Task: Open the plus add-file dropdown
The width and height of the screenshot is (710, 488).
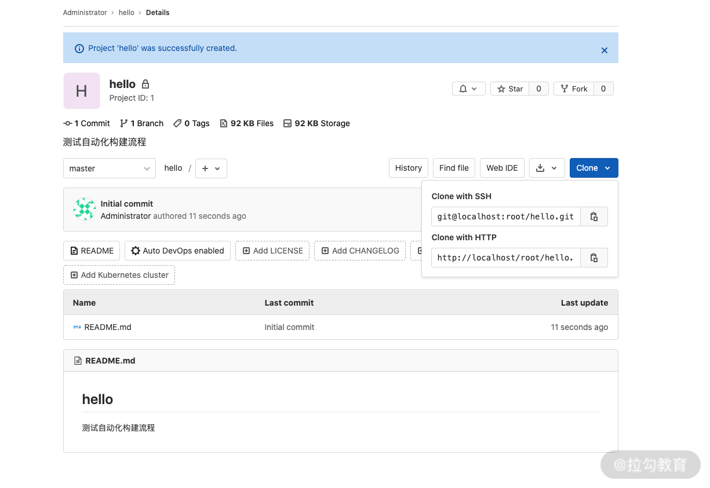Action: [x=211, y=168]
